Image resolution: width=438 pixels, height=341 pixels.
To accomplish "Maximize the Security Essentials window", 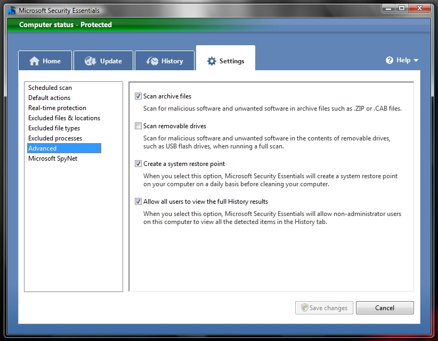I will click(x=402, y=9).
